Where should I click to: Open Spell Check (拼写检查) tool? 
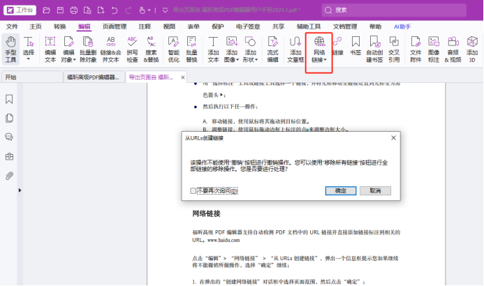point(132,50)
